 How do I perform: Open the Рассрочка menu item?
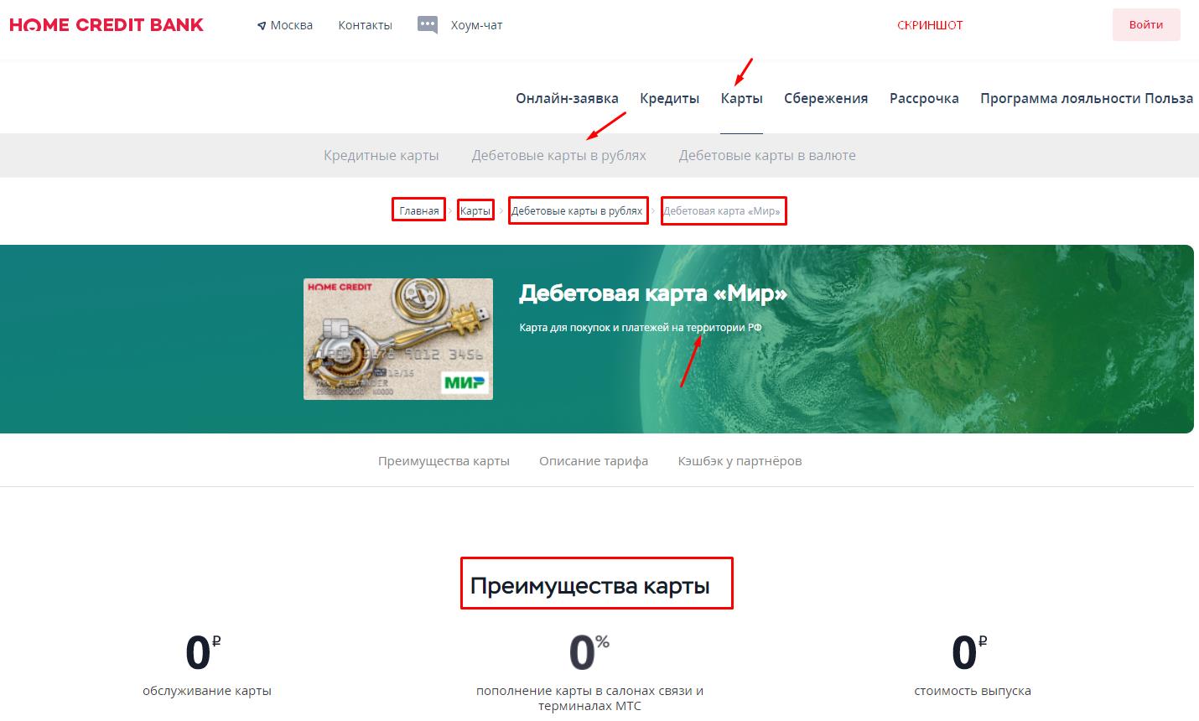tap(924, 98)
